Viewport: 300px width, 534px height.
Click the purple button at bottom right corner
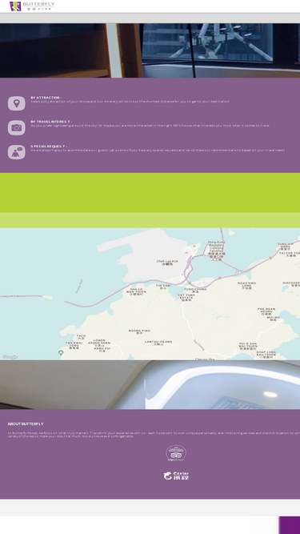[x=290, y=525]
